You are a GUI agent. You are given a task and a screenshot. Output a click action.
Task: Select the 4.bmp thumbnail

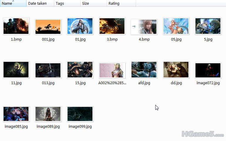144,27
